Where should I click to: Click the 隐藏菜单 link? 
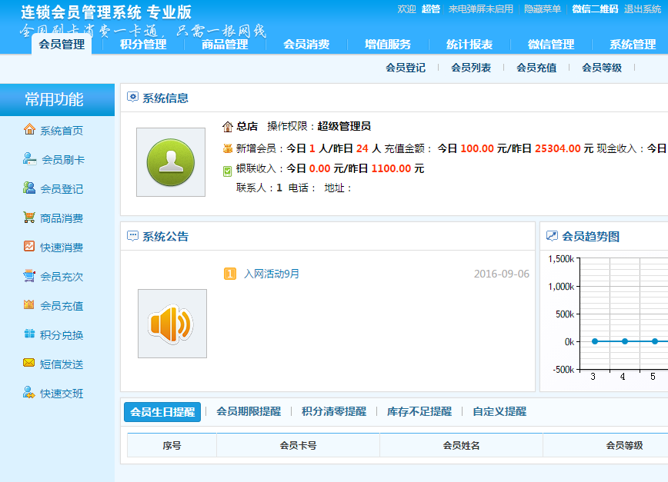(543, 9)
